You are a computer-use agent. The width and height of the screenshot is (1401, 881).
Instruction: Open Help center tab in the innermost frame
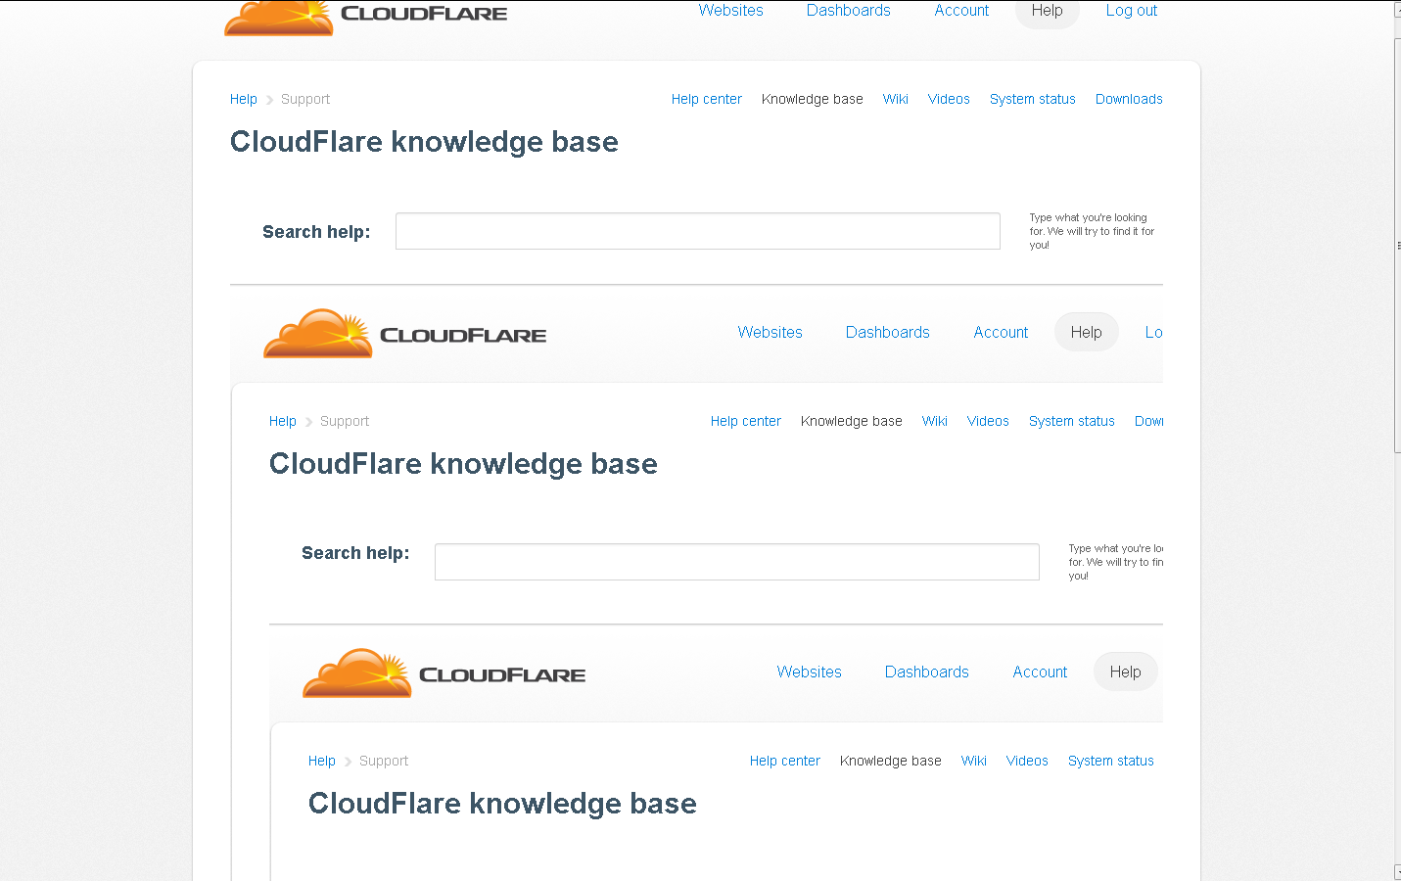(785, 761)
